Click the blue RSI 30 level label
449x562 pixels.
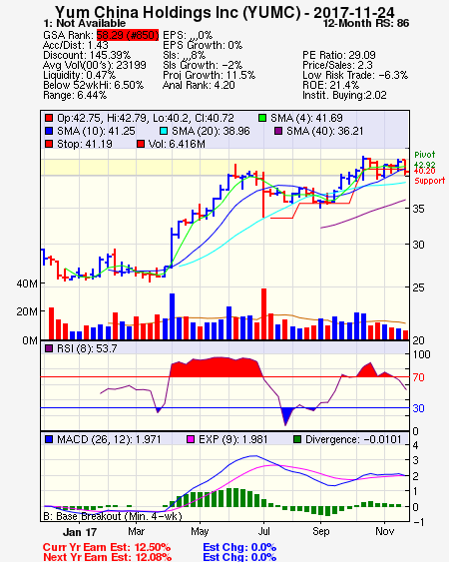point(418,408)
